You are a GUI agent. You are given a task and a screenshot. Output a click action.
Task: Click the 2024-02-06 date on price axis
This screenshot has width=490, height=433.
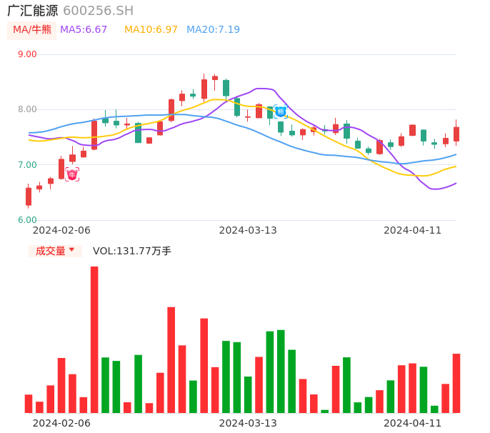tap(61, 230)
